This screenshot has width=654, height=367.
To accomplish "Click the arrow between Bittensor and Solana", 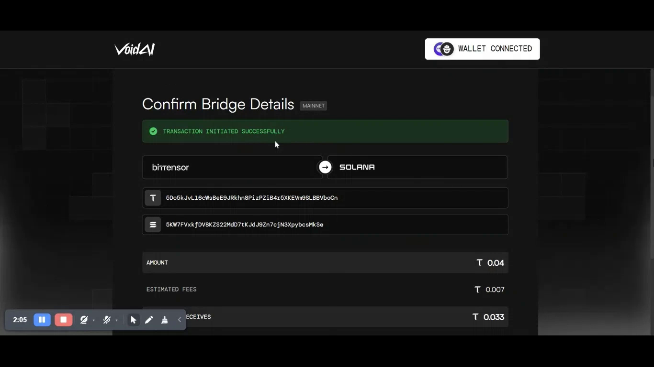I will [x=325, y=167].
